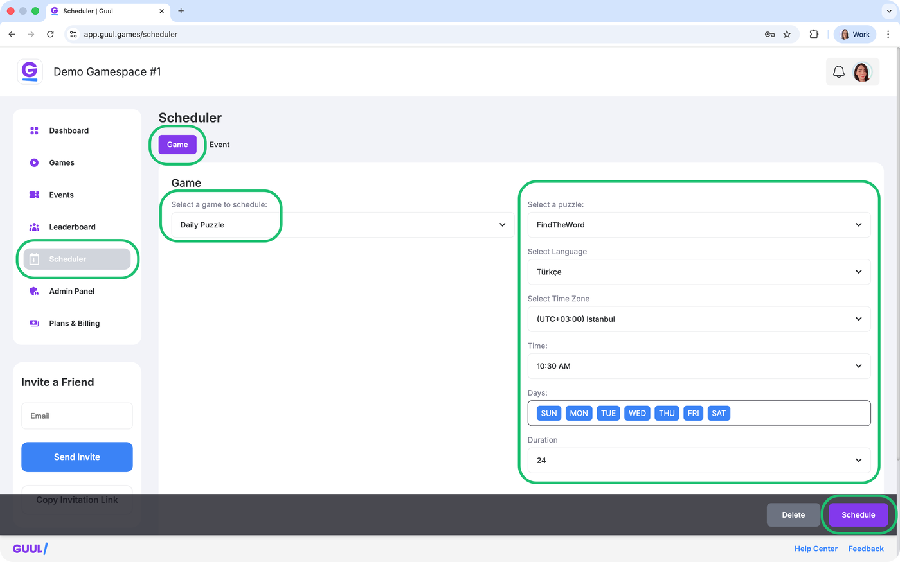View site information icon in address bar
The height and width of the screenshot is (562, 900).
pos(73,34)
